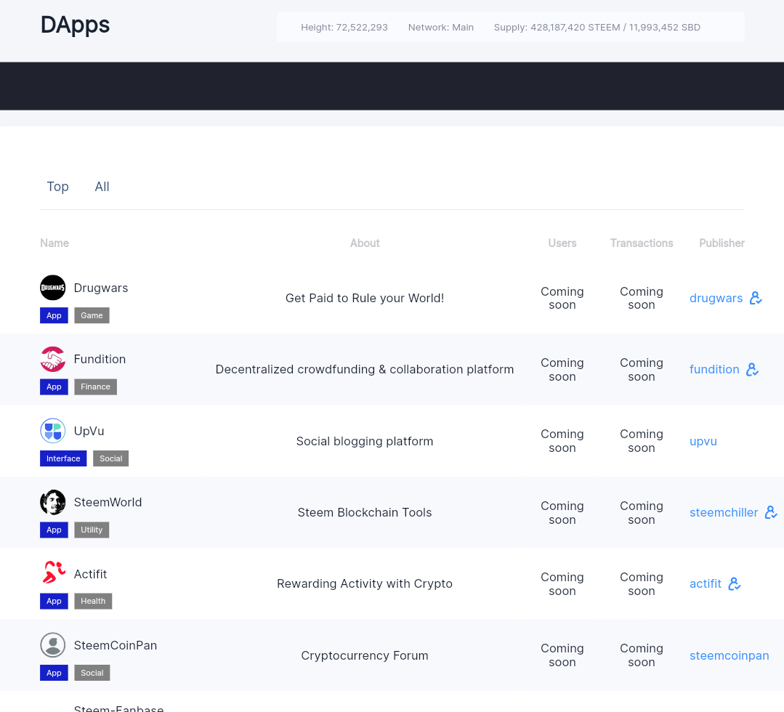Click the Interface tag under UpVu
This screenshot has width=784, height=712.
[x=63, y=458]
